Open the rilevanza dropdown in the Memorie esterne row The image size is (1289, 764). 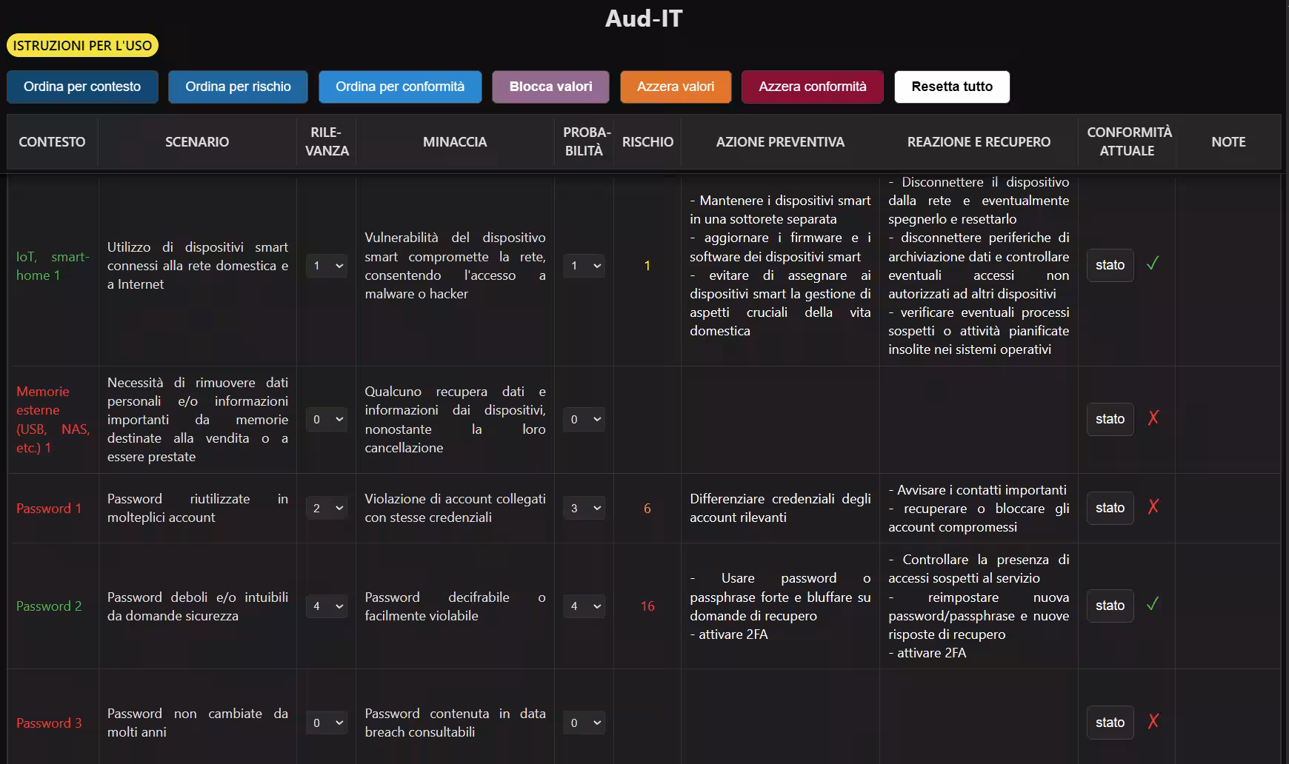pyautogui.click(x=327, y=419)
